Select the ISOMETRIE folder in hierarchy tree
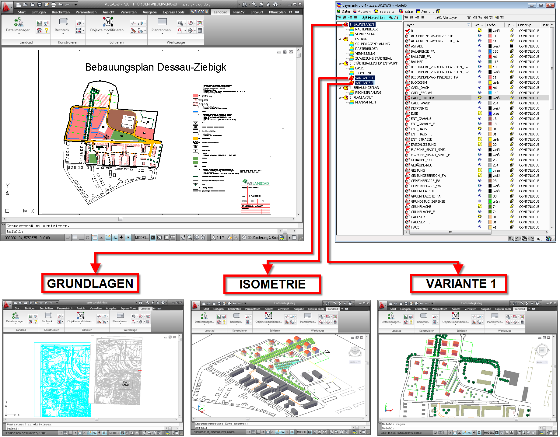560x437 pixels. [363, 73]
